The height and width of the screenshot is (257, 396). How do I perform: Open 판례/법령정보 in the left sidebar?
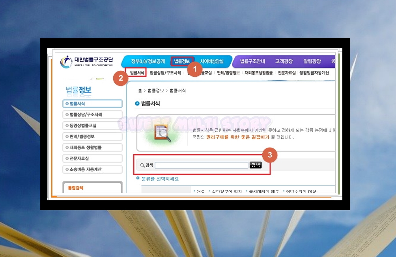(92, 137)
